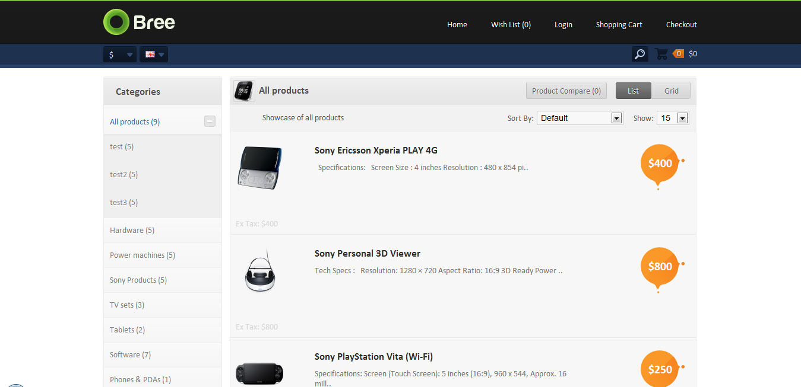Click the Ex Tax: $800 text
Viewport: 801px width, 387px height.
(x=257, y=327)
